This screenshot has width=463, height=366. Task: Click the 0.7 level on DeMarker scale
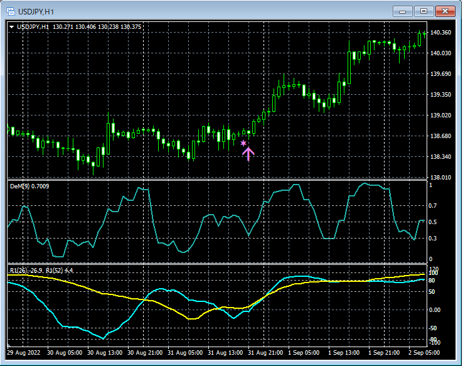[x=432, y=206]
